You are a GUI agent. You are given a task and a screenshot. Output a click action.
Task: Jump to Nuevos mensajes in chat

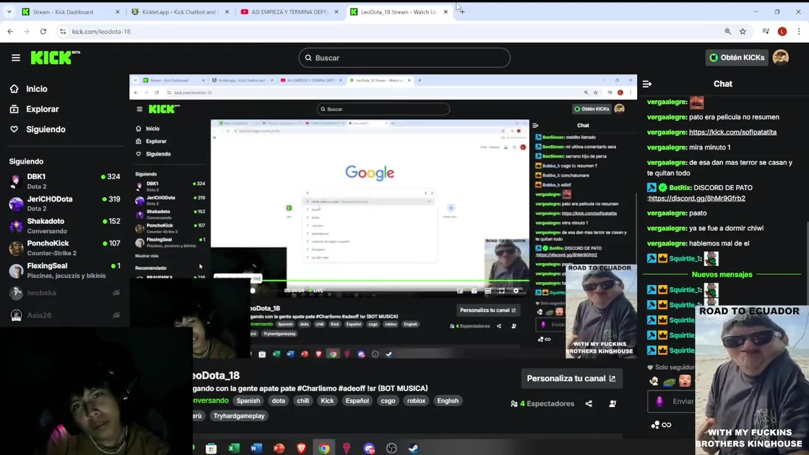[x=722, y=274]
